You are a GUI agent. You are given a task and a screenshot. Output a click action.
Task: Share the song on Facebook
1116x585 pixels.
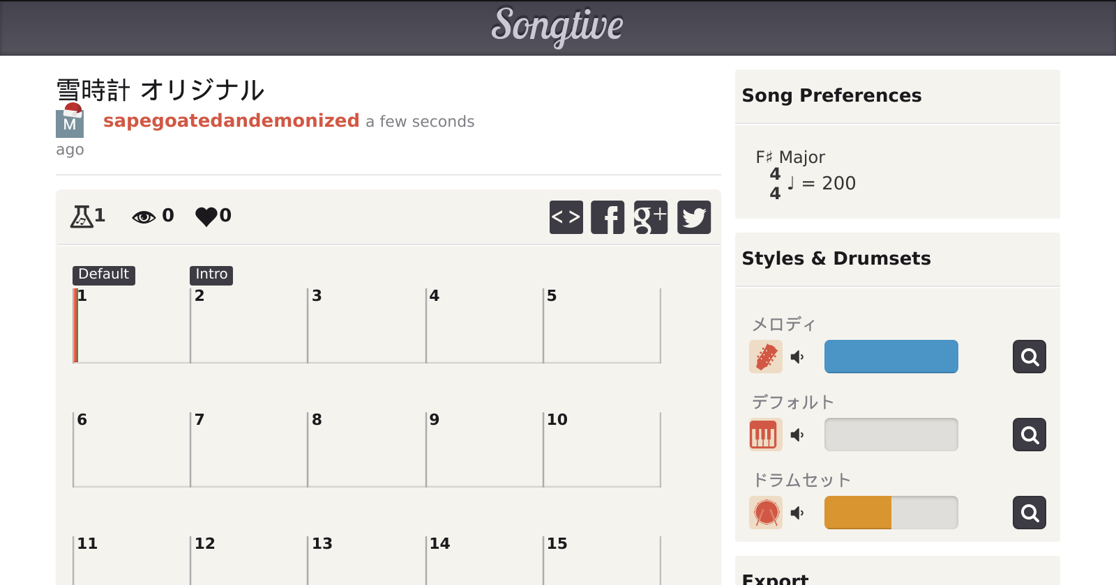pos(608,217)
